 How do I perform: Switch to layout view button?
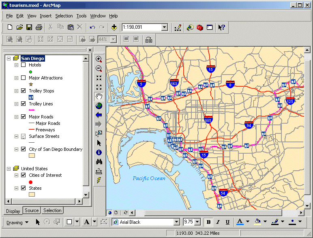coord(116,212)
